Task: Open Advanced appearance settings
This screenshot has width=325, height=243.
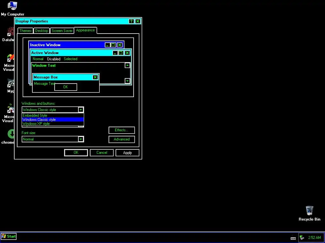Action: click(122, 139)
